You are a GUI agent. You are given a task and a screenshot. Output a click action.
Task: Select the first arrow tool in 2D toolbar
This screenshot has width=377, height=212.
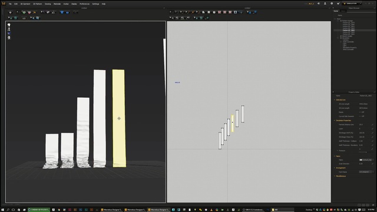pyautogui.click(x=170, y=12)
